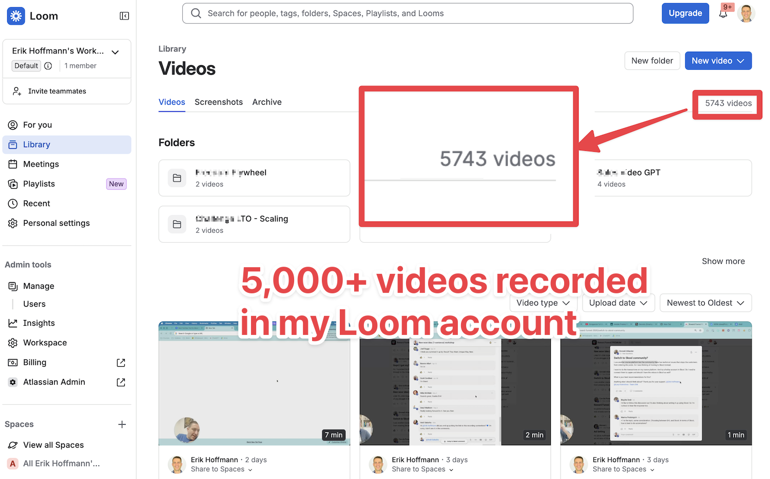This screenshot has width=770, height=479.
Task: Click the Recent clock icon
Action: 13,204
